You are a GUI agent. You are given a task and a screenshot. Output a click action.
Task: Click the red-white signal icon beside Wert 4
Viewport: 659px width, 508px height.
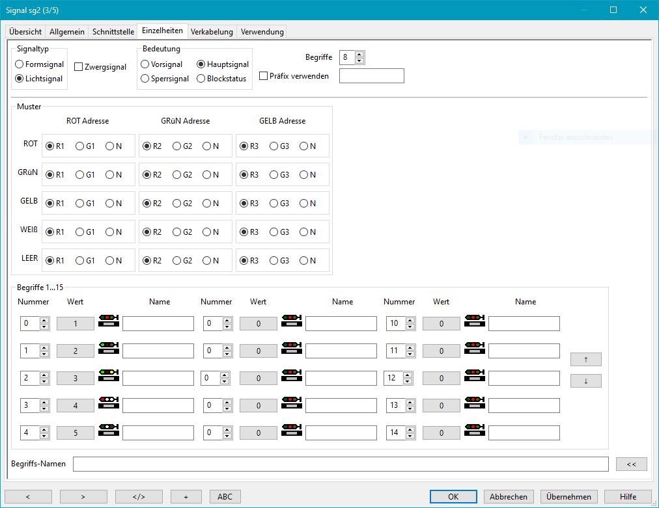108,405
